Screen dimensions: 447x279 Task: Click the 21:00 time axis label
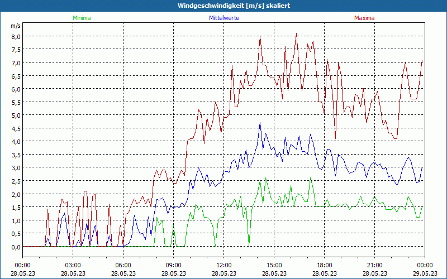coord(374,266)
